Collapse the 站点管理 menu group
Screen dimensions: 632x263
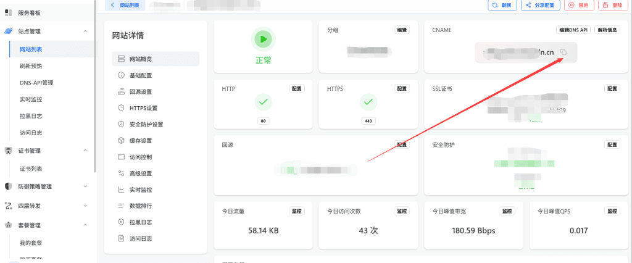(85, 31)
